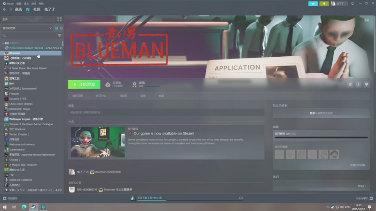
Task: Open Task View on the taskbar
Action: 14,207
